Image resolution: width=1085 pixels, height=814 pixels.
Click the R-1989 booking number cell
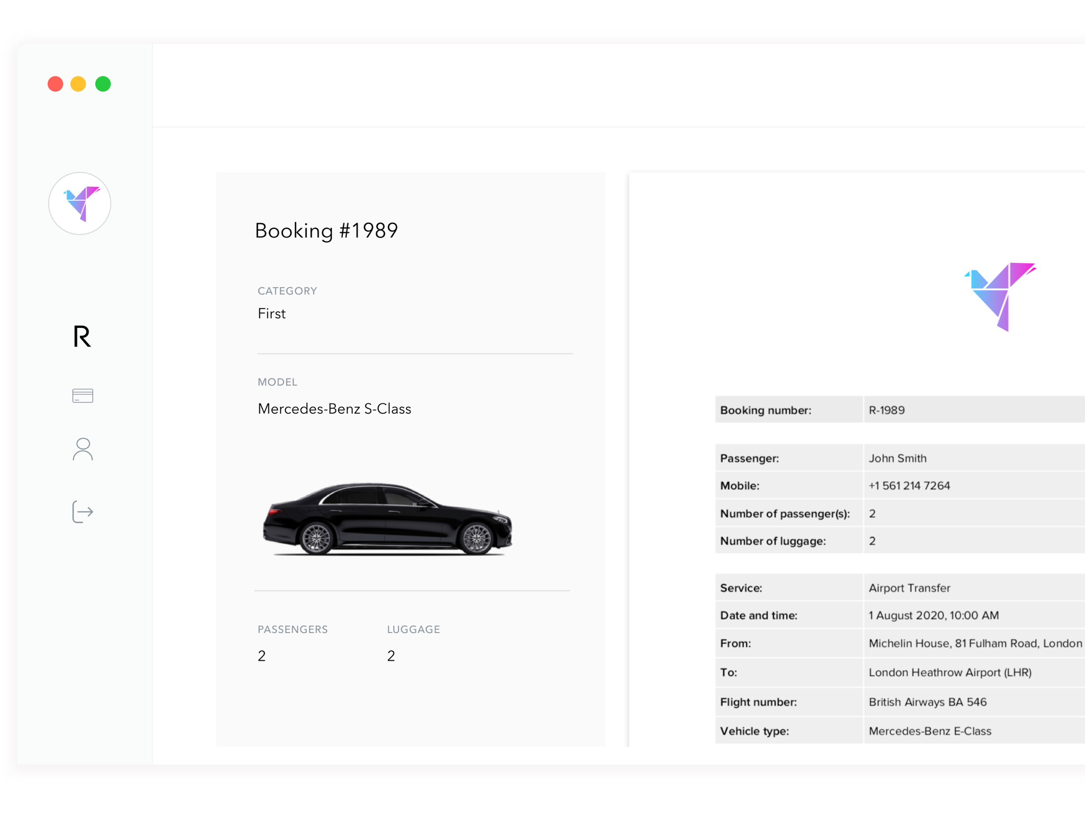tap(887, 410)
